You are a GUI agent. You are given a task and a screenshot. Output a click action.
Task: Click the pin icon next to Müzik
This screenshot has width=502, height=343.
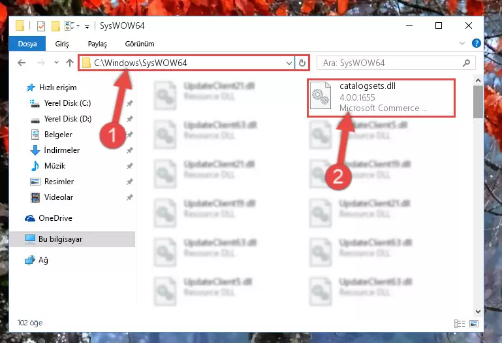(x=130, y=166)
